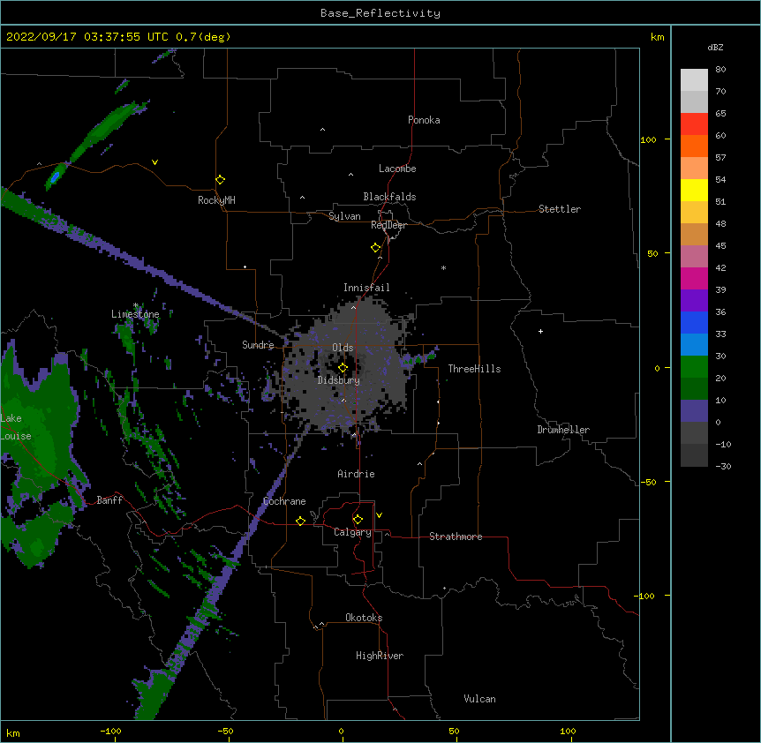Click the Drumheller town label
The width and height of the screenshot is (761, 743).
click(x=563, y=430)
